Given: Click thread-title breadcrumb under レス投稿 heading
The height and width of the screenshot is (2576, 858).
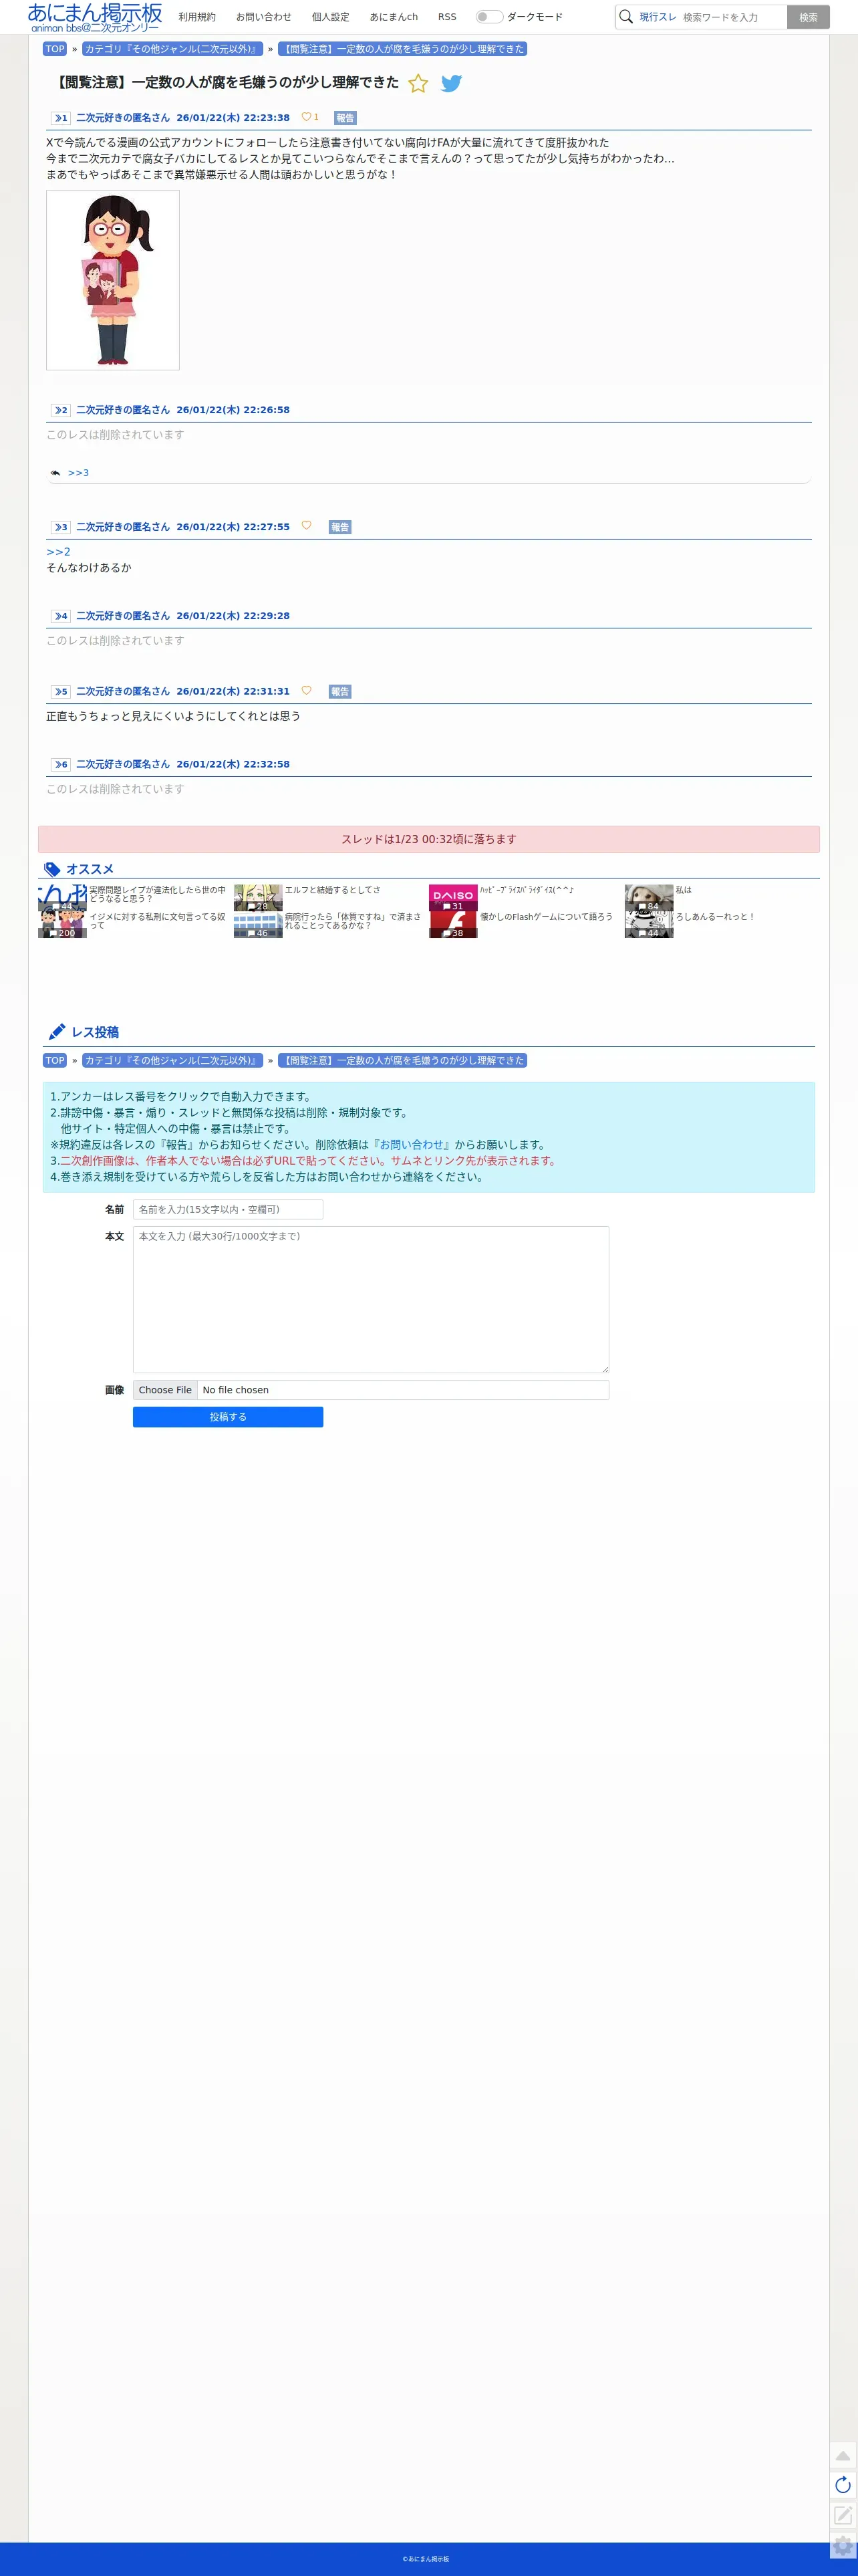Looking at the screenshot, I should point(402,1061).
